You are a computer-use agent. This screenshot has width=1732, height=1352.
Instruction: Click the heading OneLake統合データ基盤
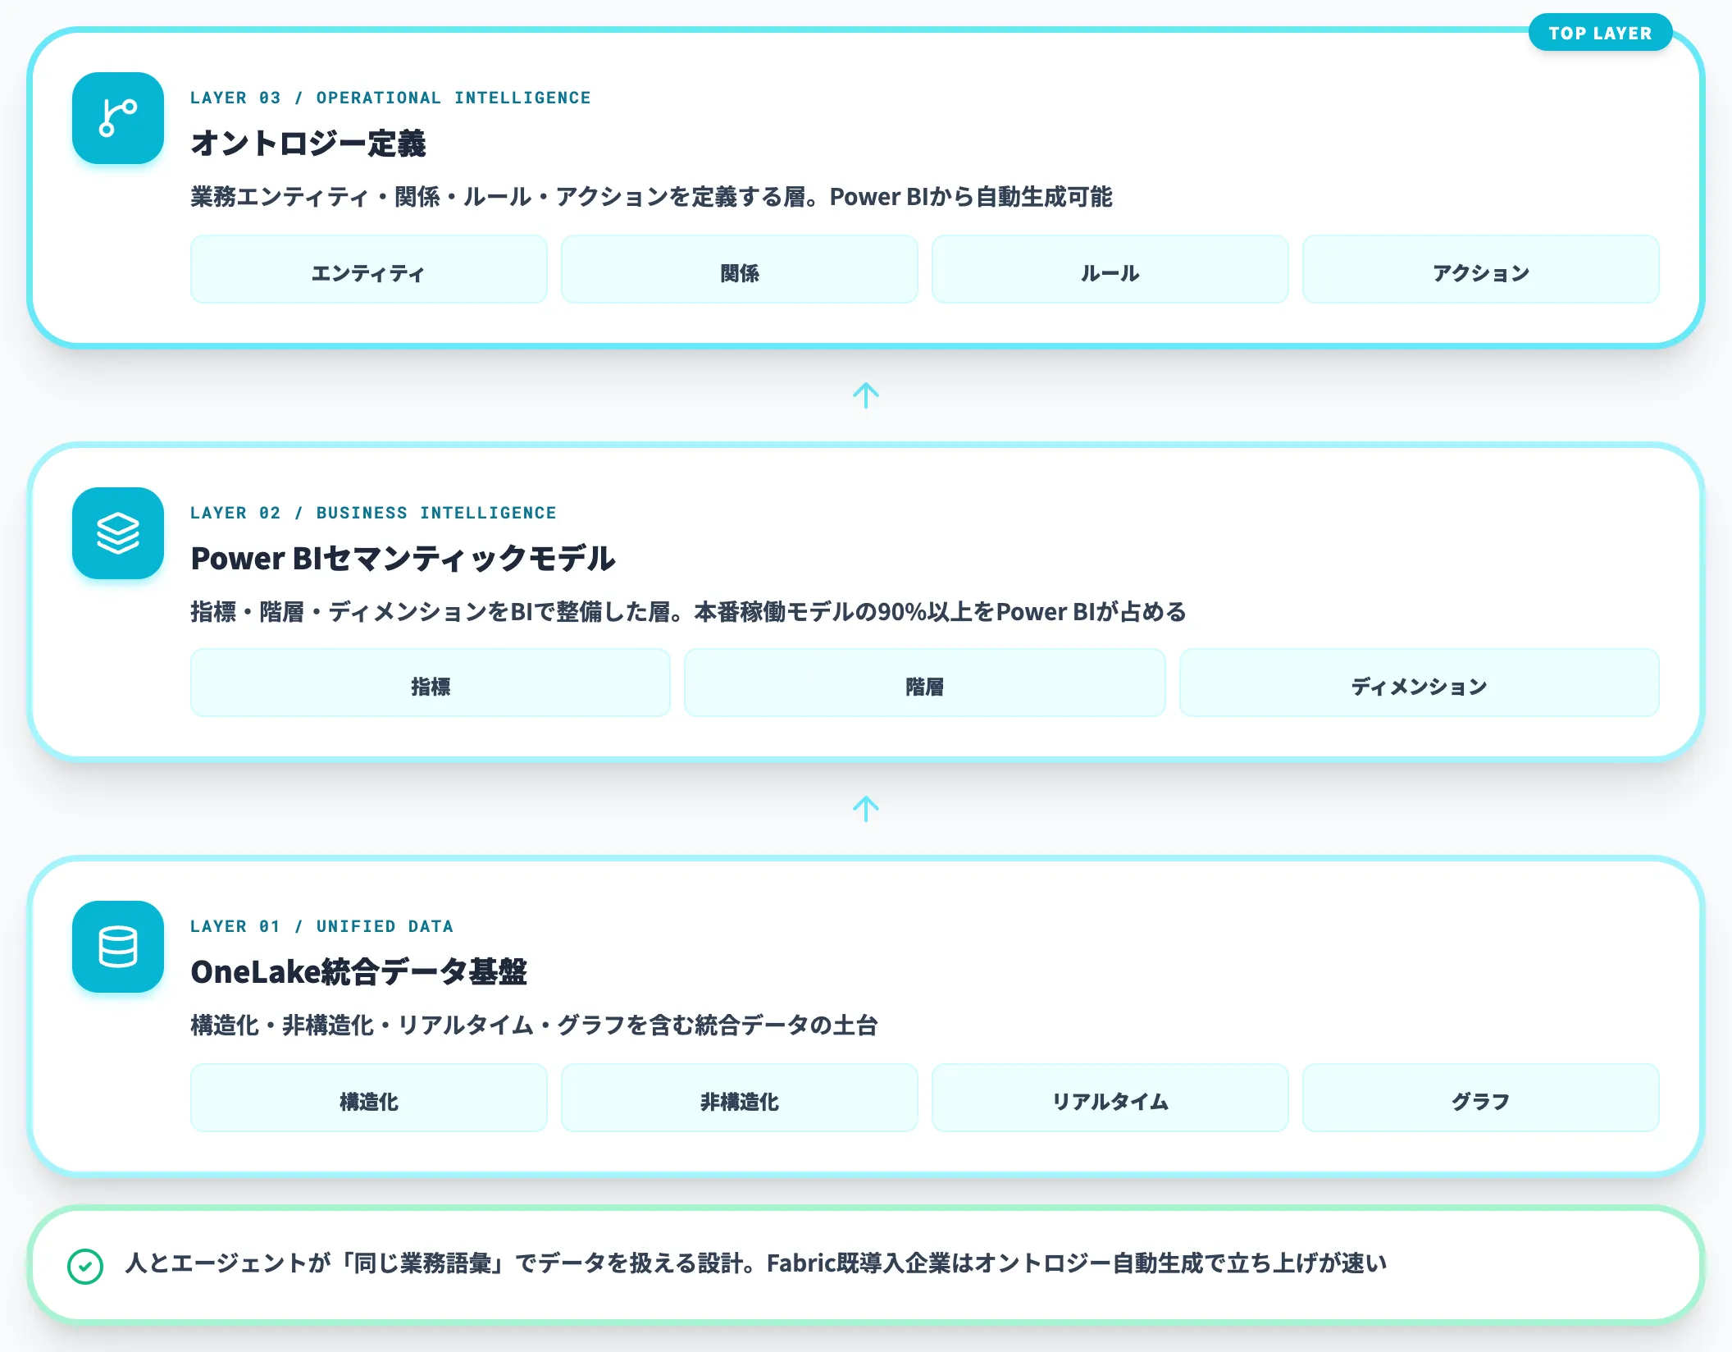tap(358, 972)
